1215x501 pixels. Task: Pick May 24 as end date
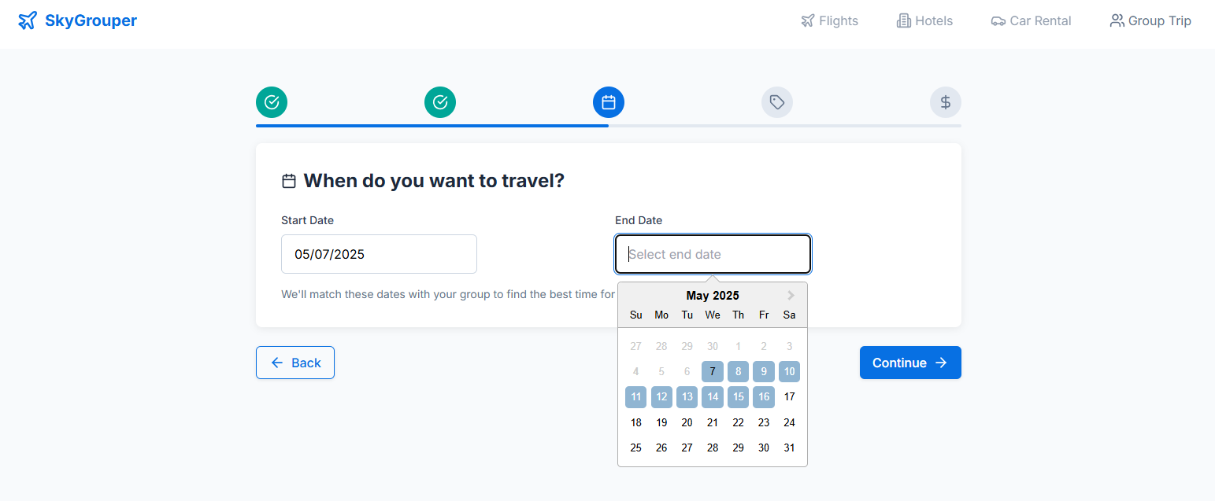pos(789,422)
